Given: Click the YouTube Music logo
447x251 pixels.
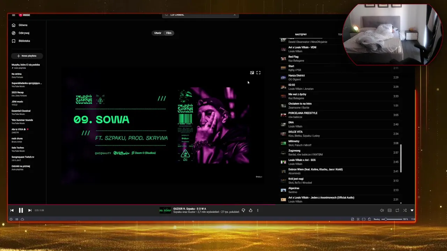Looking at the screenshot, I should click(x=24, y=15).
